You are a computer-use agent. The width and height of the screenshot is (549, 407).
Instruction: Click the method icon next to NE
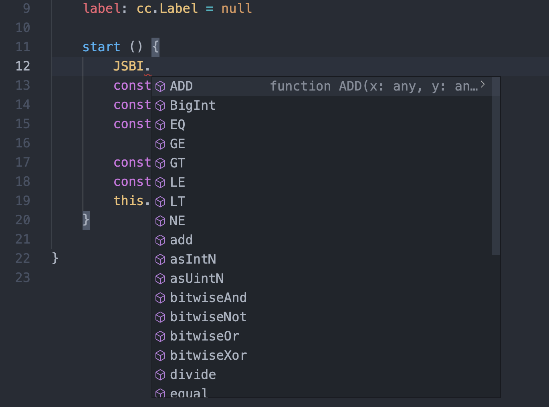click(160, 221)
